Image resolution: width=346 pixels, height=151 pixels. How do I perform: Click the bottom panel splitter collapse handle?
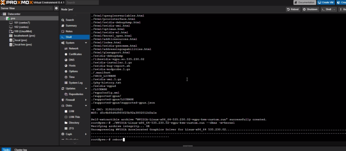coord(188,146)
